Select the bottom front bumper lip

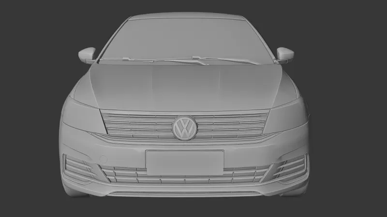[185, 193]
